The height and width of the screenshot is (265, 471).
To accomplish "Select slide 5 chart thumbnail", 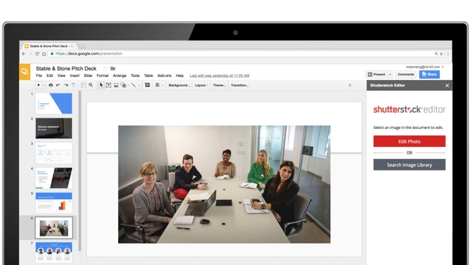I will point(54,203).
